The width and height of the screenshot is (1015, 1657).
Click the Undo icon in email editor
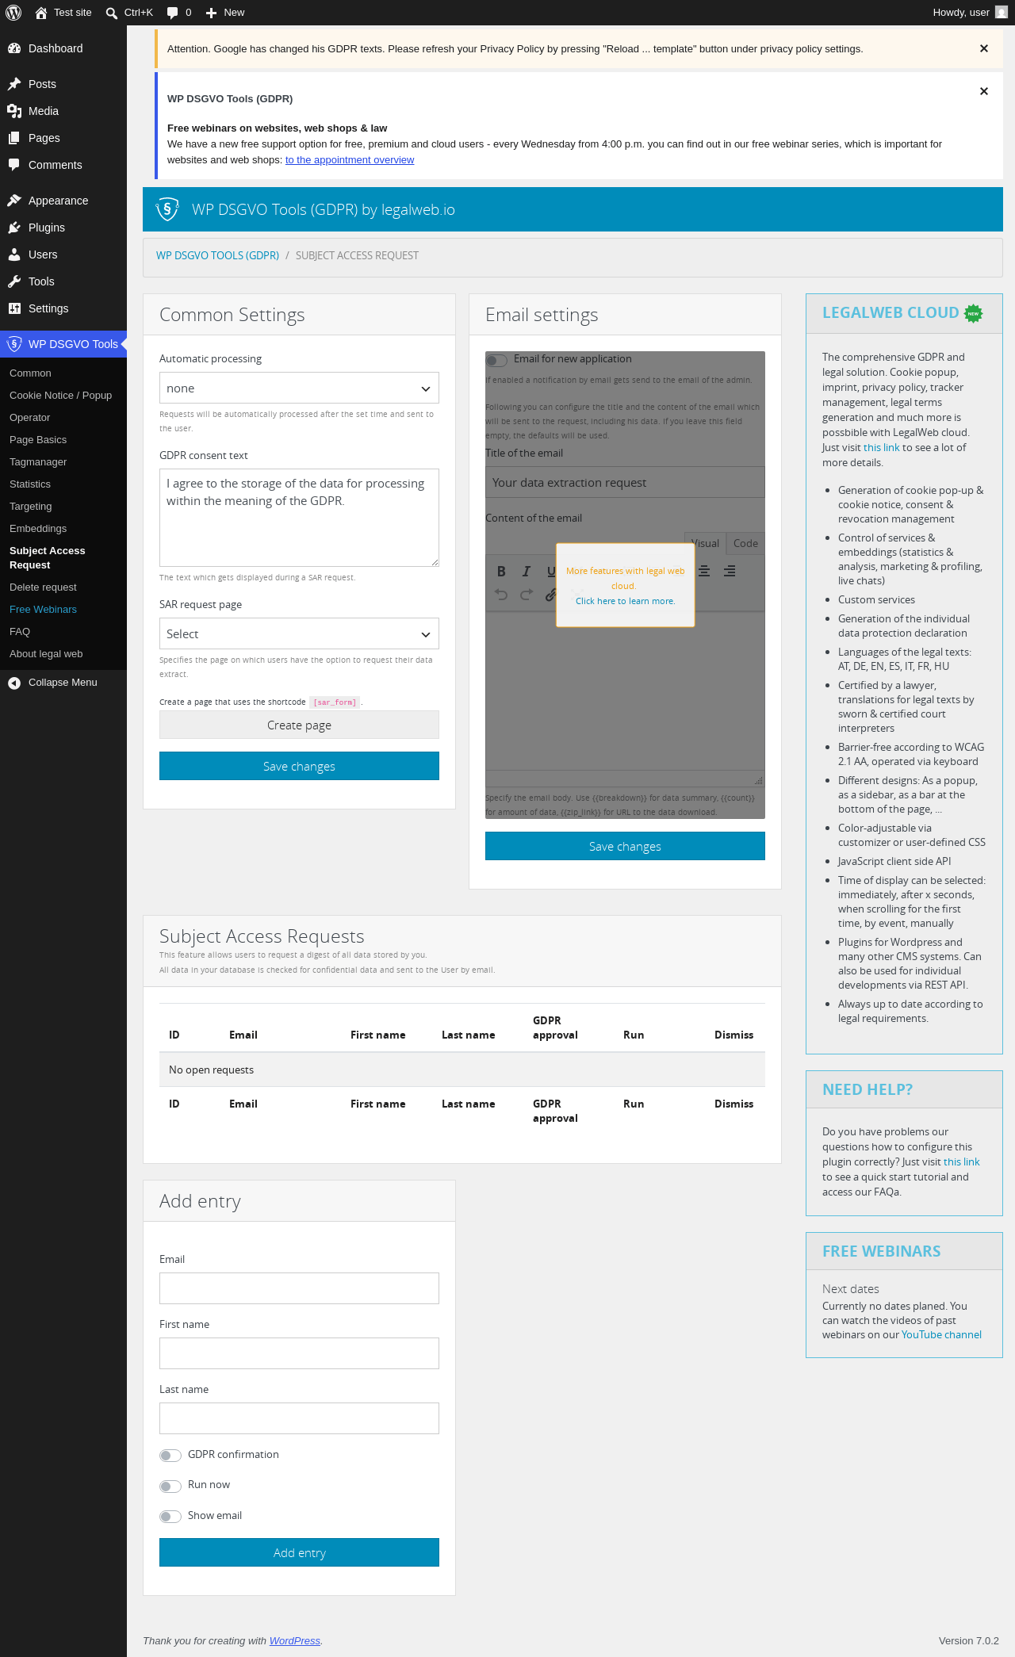pos(501,595)
